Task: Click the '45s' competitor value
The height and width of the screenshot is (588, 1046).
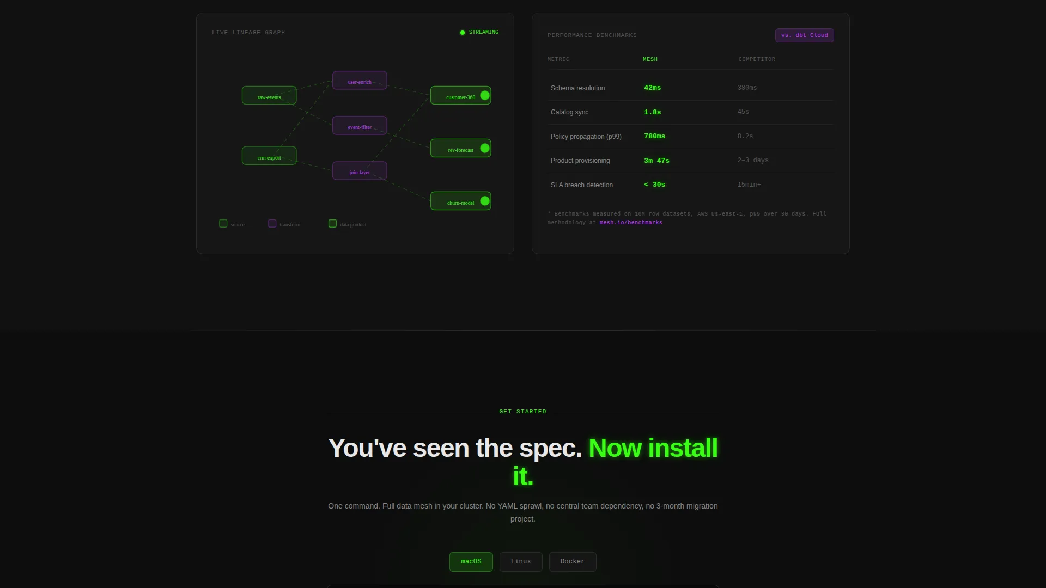Action: [743, 112]
